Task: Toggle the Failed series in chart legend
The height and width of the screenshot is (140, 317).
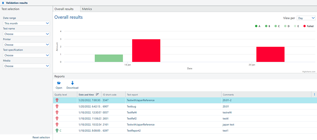Action: (308, 26)
